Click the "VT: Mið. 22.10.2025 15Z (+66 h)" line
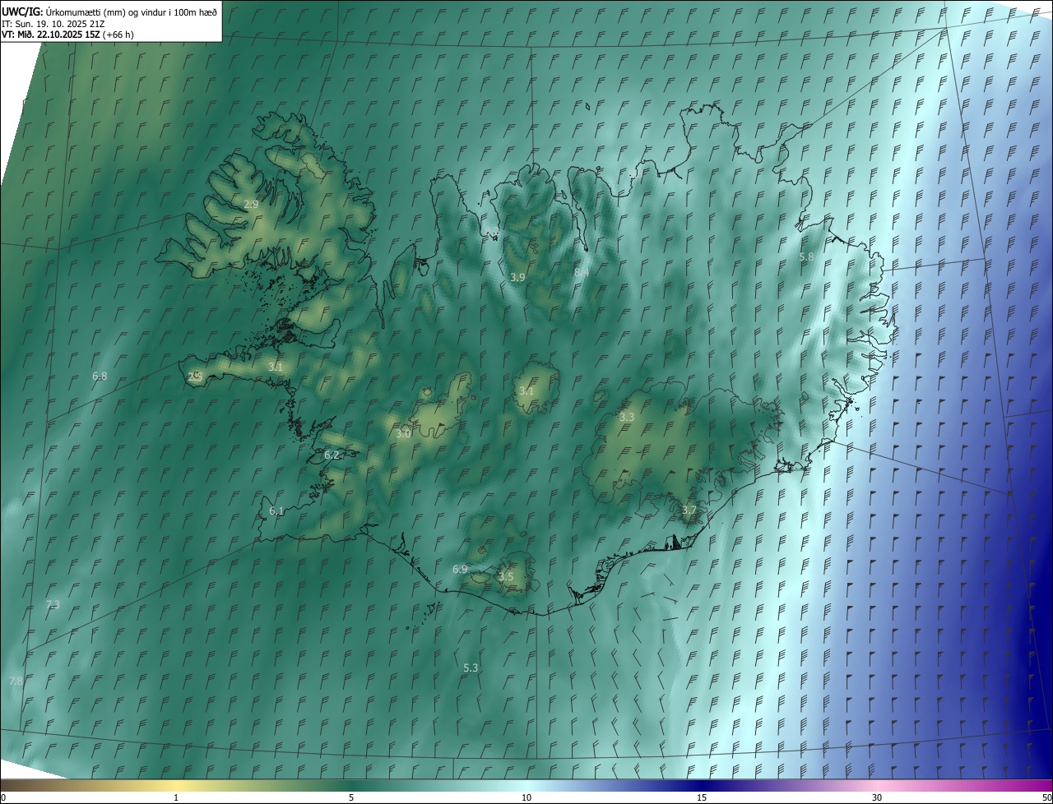Image resolution: width=1053 pixels, height=804 pixels. (x=67, y=35)
